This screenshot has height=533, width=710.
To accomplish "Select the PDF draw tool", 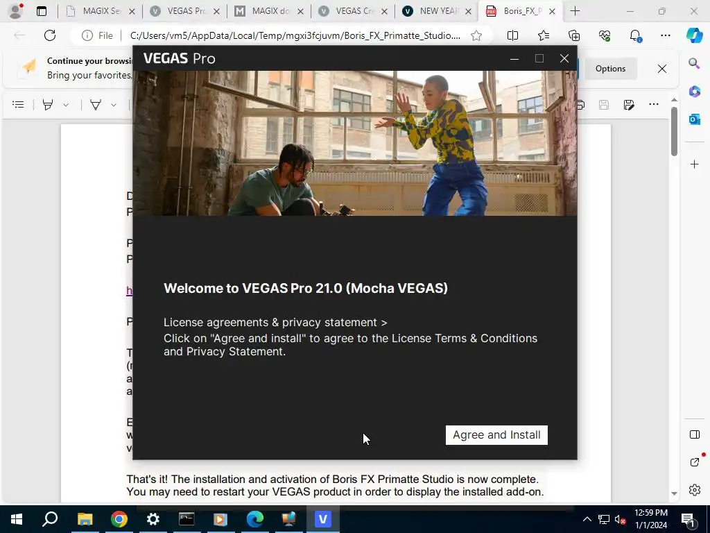I will pos(96,105).
